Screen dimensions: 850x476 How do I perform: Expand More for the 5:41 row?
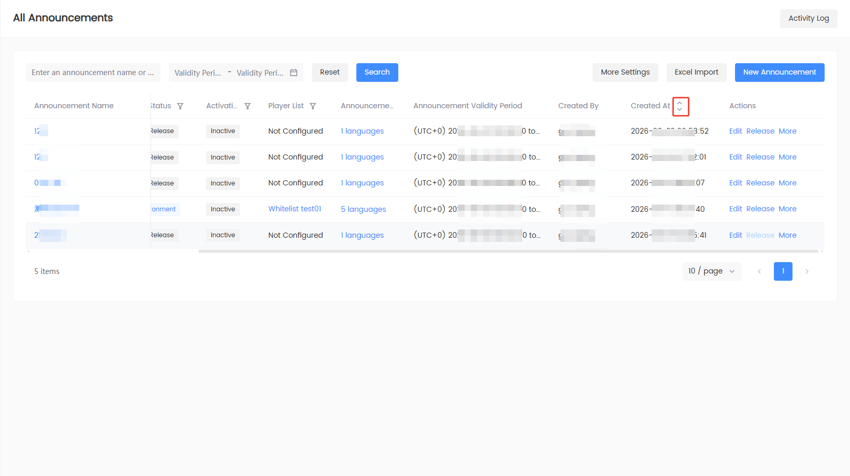click(x=787, y=235)
